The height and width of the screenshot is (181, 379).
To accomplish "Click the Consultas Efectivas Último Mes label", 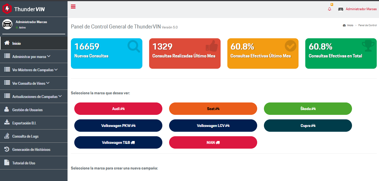I will click(261, 56).
